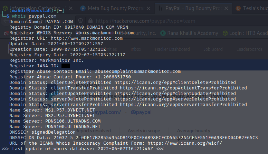The image size is (268, 154).
Task: Click the clientTransferProhibited status line
Action: (128, 88)
